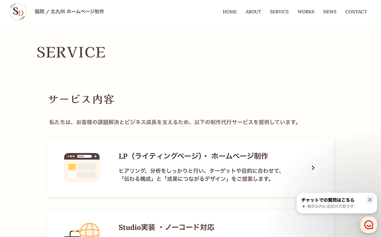Open the Studio実装・ノーコード対応 service title

click(x=166, y=227)
